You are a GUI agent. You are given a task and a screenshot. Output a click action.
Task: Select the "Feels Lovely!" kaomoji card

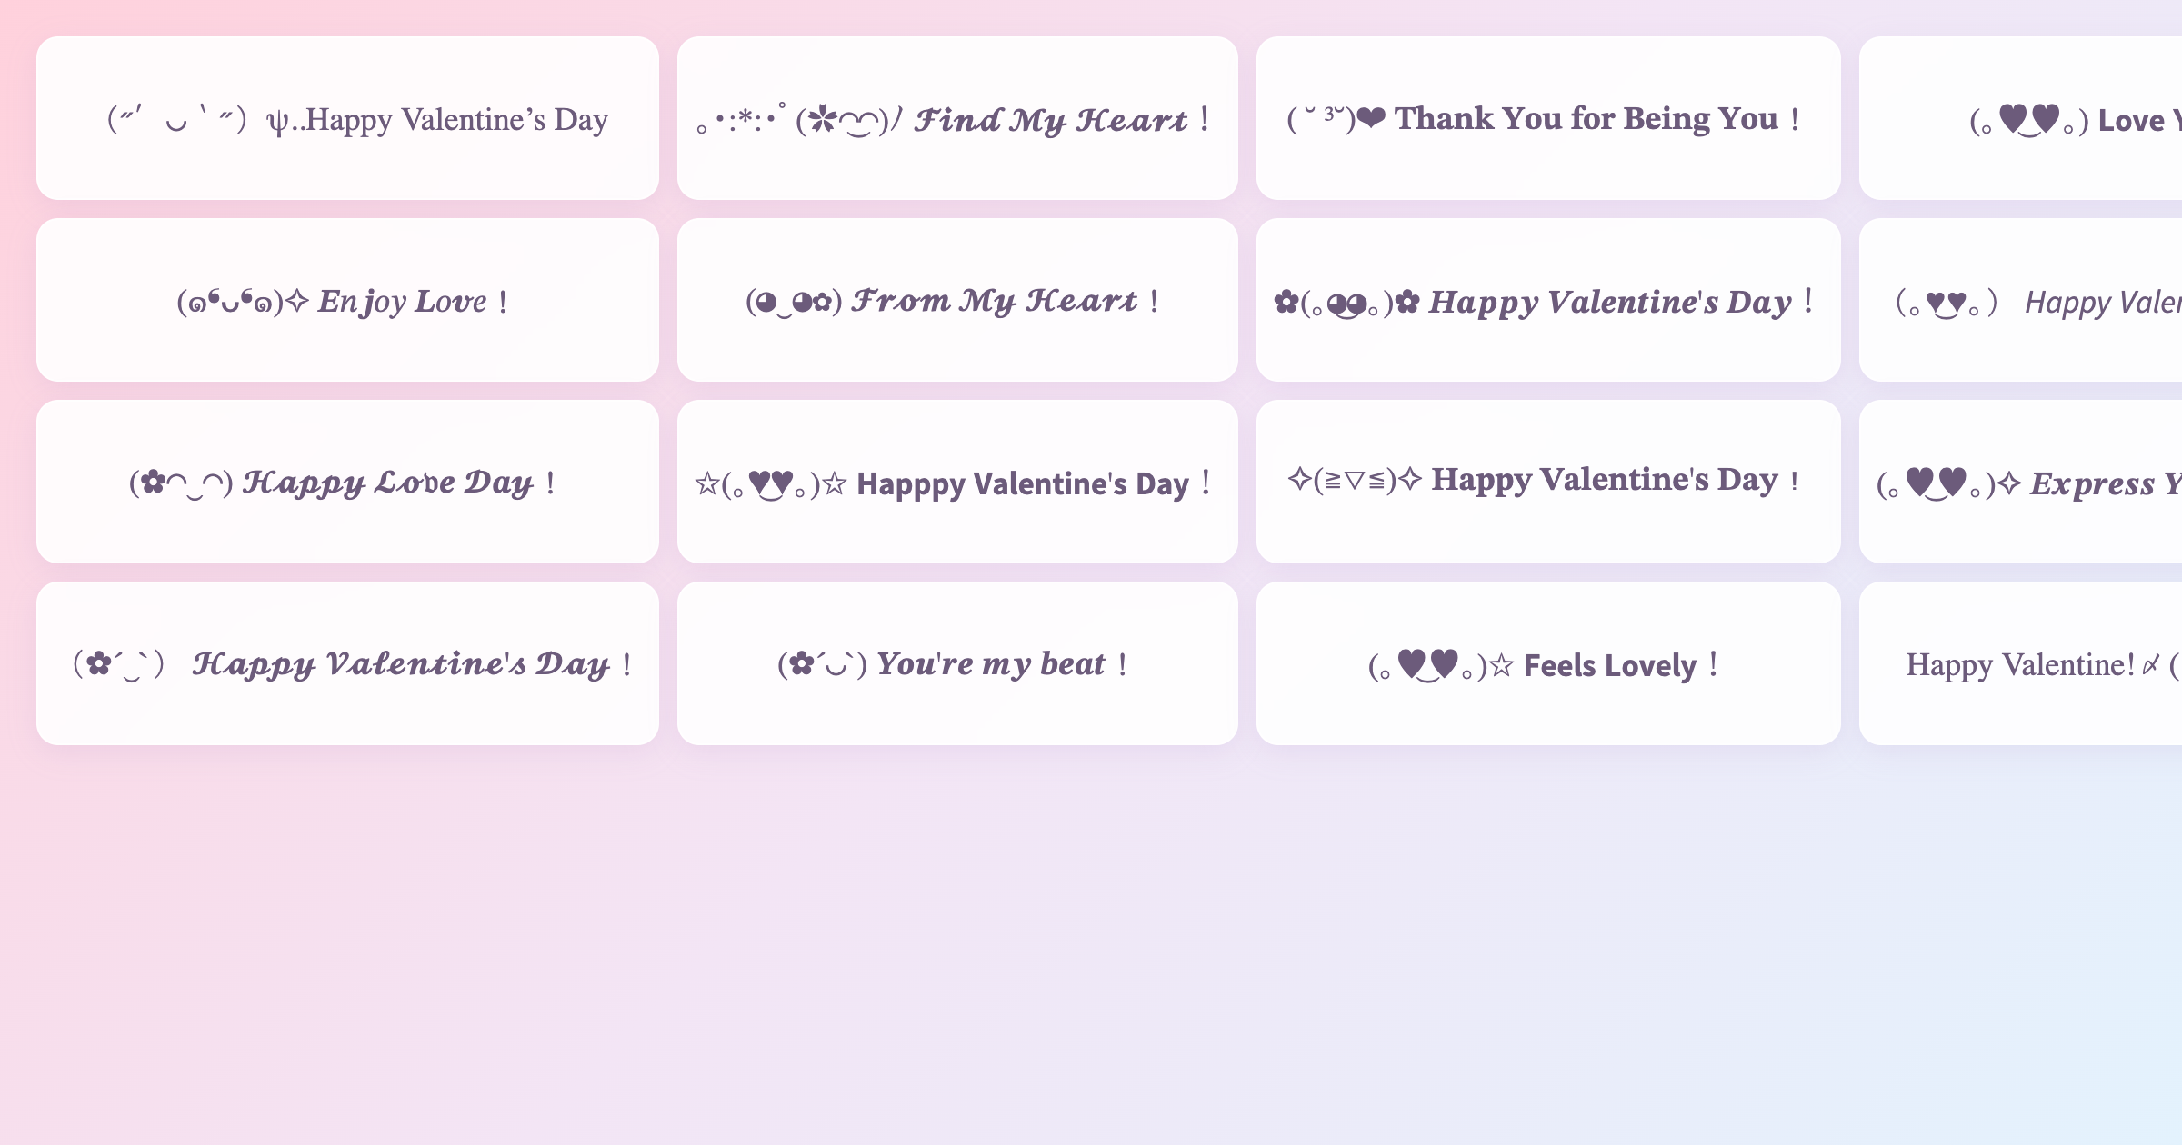[x=1546, y=664]
